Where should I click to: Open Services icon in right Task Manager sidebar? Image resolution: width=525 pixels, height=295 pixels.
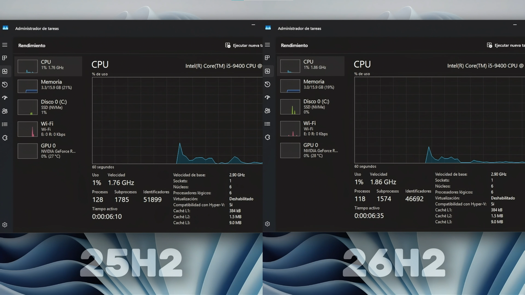coord(267,137)
